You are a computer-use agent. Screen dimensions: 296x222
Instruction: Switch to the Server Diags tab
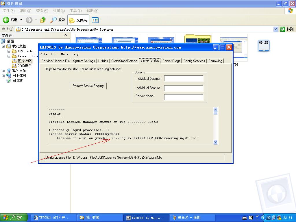coord(171,61)
